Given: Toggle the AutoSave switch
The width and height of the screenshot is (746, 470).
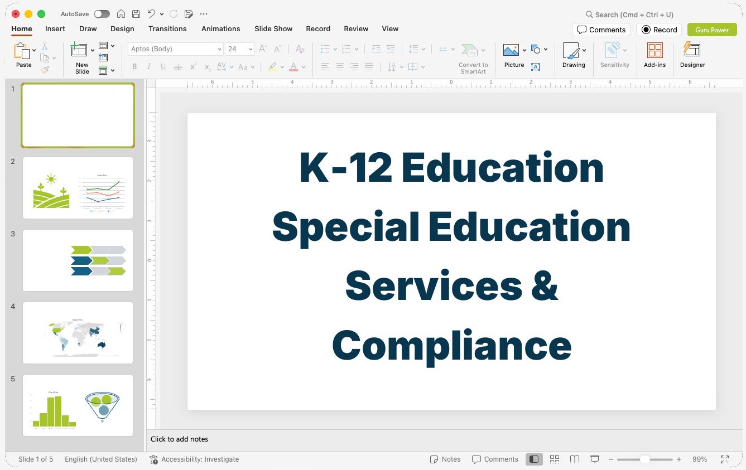Looking at the screenshot, I should [x=102, y=14].
